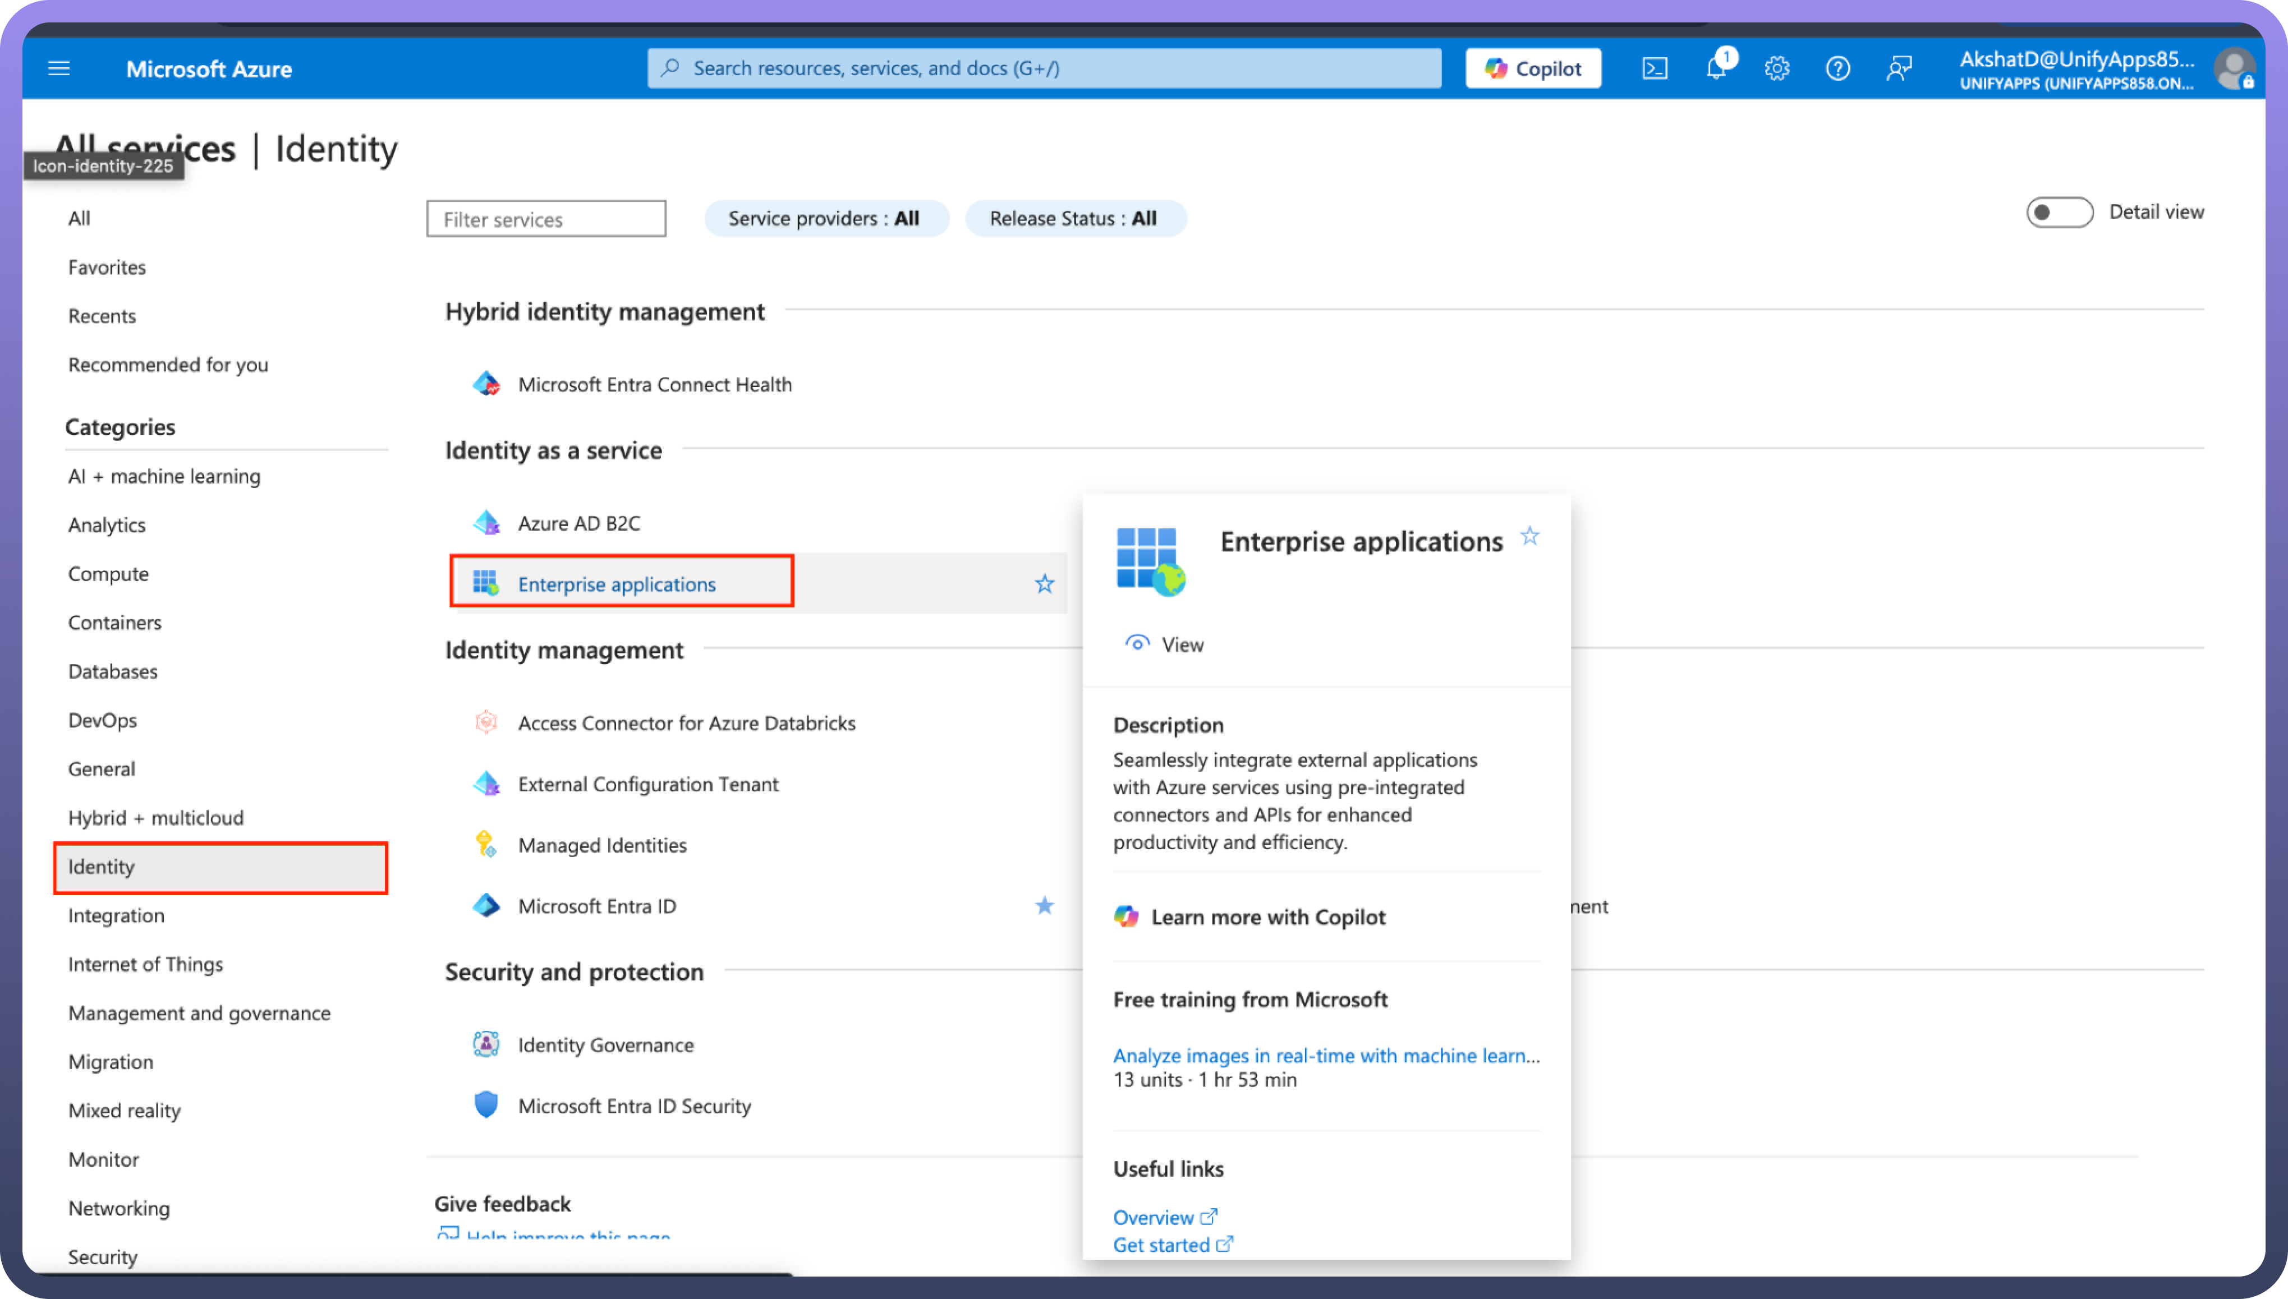Click the Identity Governance icon
This screenshot has width=2288, height=1299.
tap(486, 1044)
